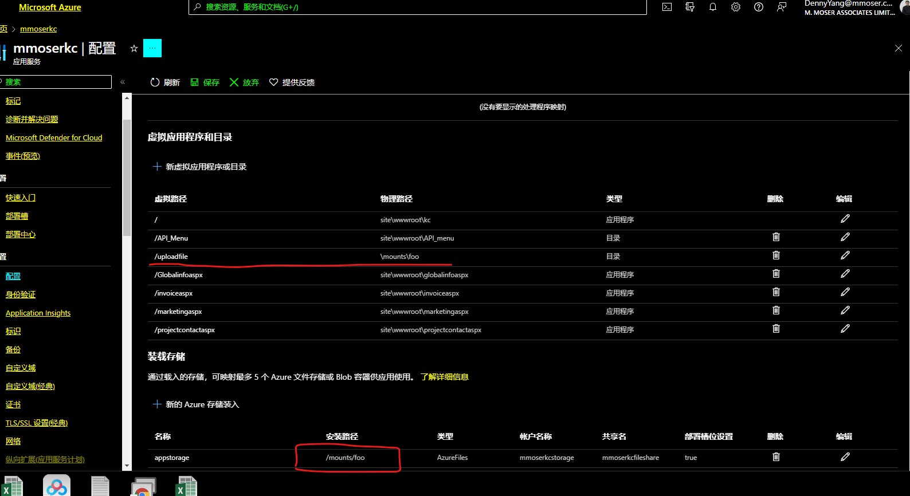Add a new virtual application or directory

pos(199,167)
